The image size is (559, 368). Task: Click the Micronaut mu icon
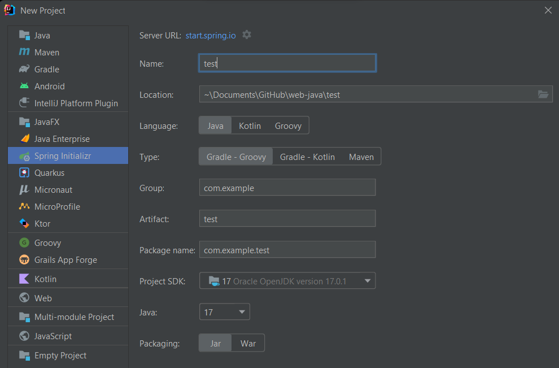24,189
